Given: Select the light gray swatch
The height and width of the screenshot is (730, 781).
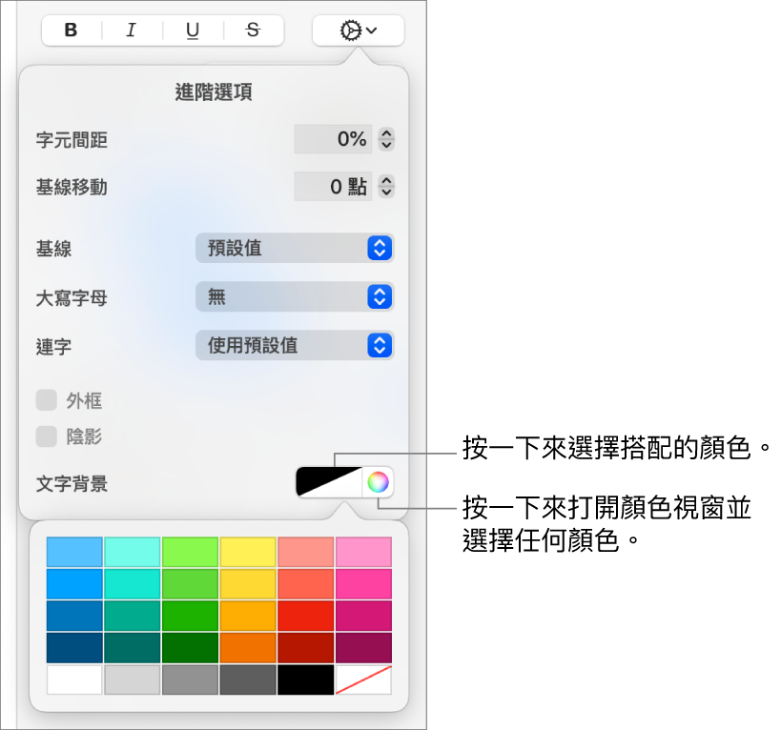Looking at the screenshot, I should click(133, 679).
